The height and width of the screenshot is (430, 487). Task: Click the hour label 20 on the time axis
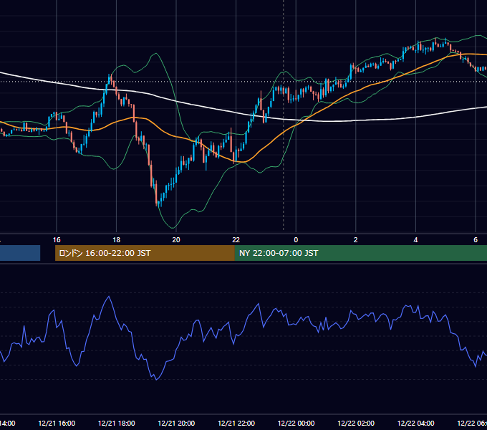click(x=176, y=240)
